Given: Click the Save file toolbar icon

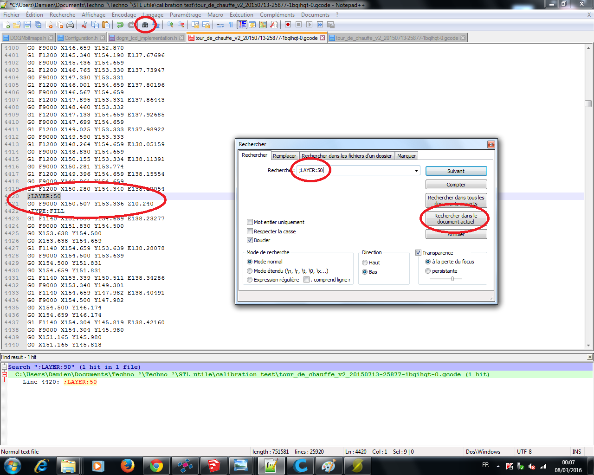Looking at the screenshot, I should [27, 25].
